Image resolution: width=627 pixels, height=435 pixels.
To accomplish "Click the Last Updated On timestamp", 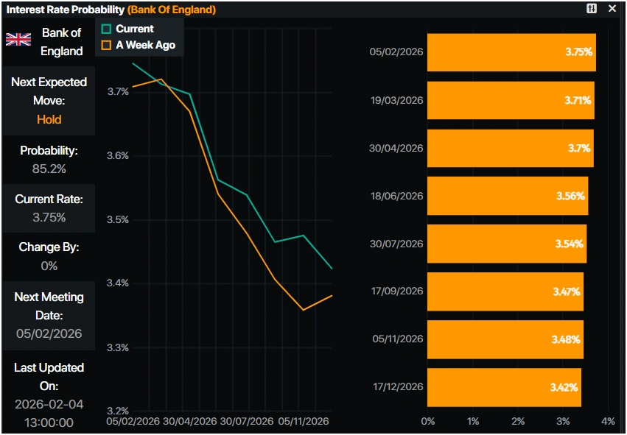I will point(49,413).
